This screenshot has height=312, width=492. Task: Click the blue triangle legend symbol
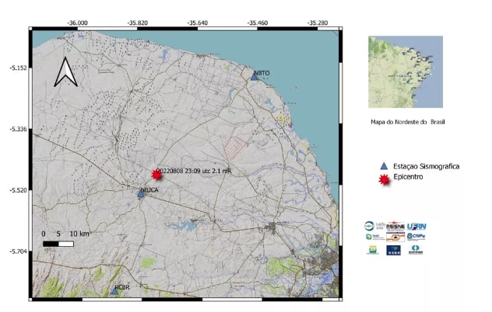[x=382, y=167]
